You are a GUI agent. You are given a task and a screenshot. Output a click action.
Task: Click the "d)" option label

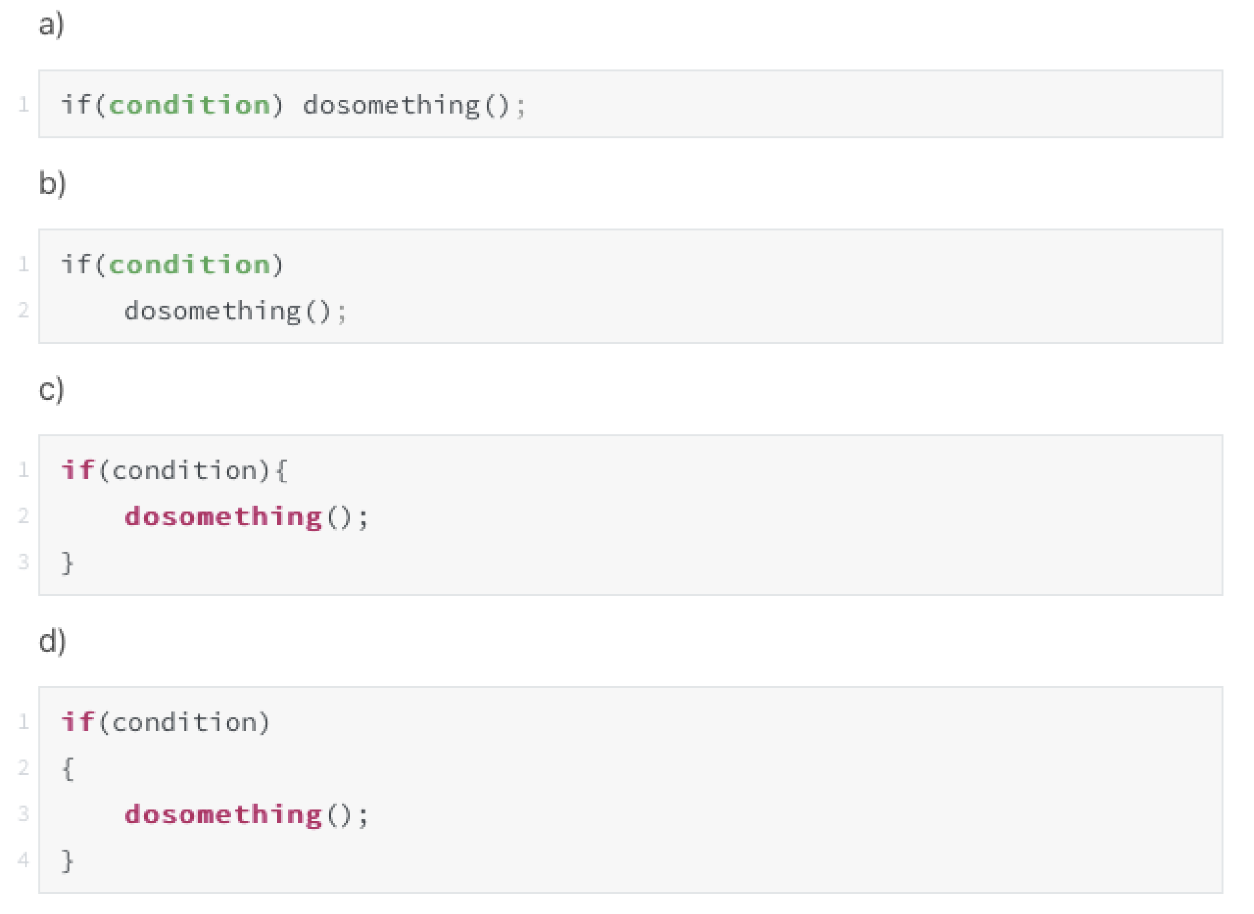click(x=52, y=641)
